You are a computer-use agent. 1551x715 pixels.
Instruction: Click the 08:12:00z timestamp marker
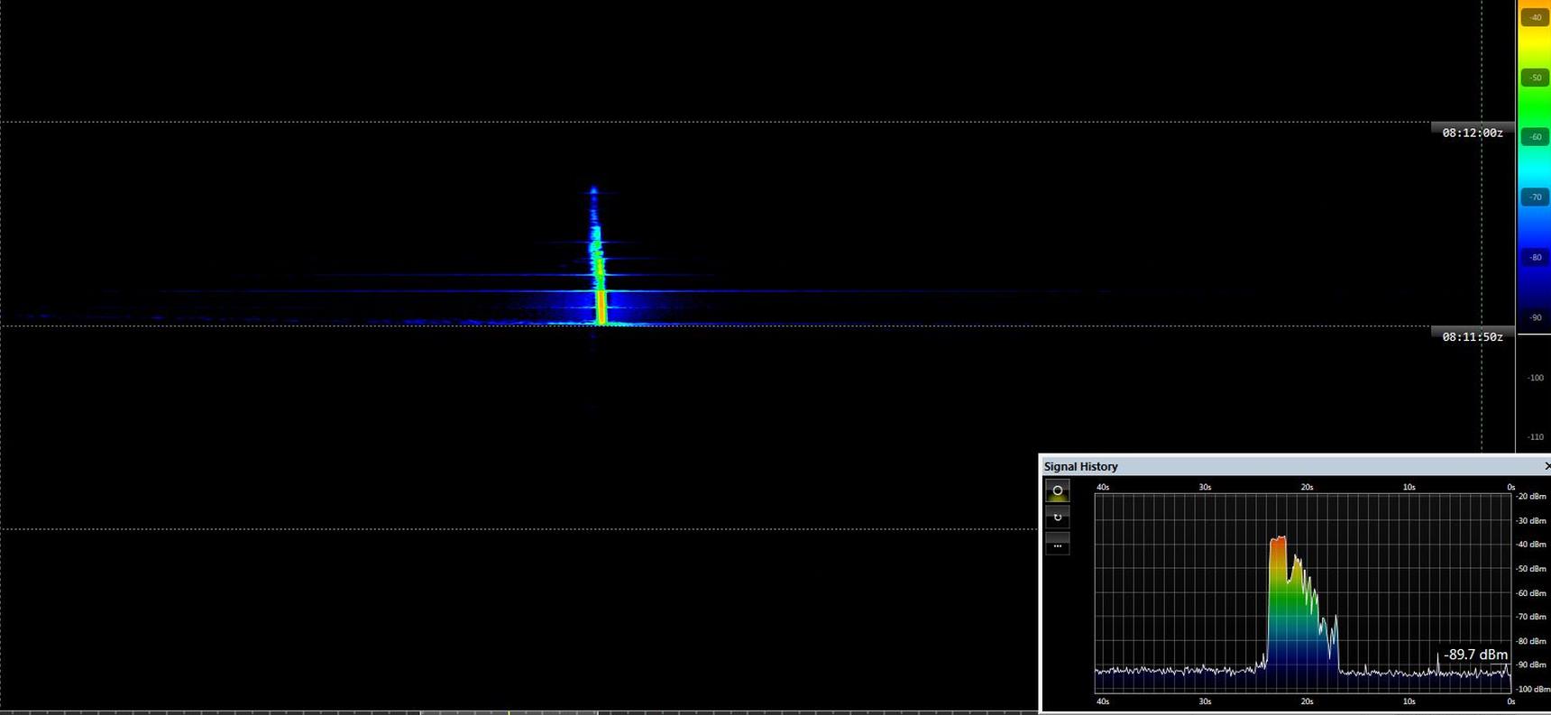click(1473, 133)
